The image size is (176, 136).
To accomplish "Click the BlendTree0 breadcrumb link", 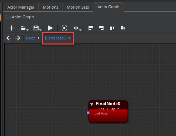I will (x=55, y=38).
